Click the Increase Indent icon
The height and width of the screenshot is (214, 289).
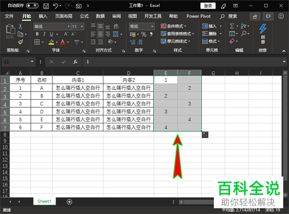pos(101,42)
